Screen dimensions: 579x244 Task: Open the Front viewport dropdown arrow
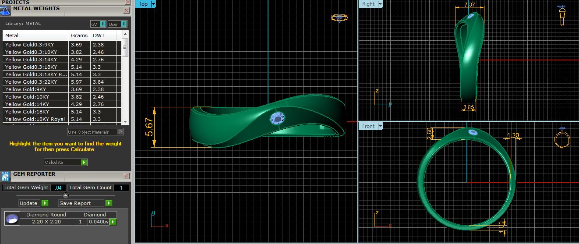click(380, 126)
